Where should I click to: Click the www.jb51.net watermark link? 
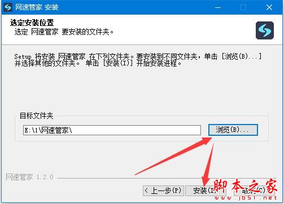[246, 198]
